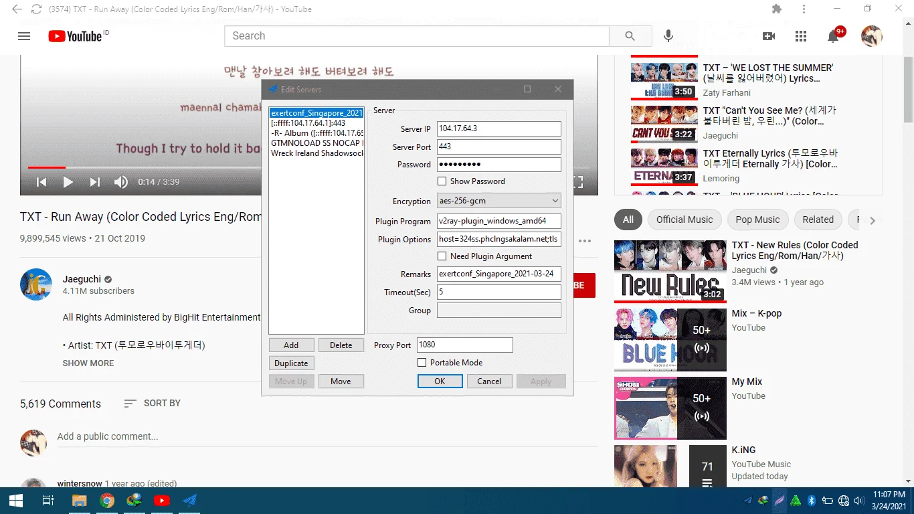The image size is (914, 514).
Task: Open Chrome from the taskbar
Action: pyautogui.click(x=107, y=501)
